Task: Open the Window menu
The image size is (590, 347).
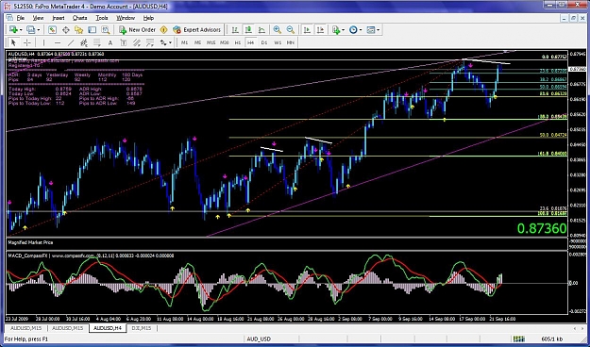Action: (126, 18)
